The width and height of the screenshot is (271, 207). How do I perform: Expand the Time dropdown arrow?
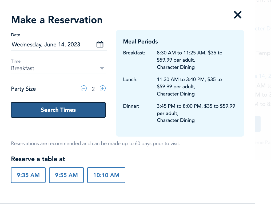pyautogui.click(x=102, y=68)
